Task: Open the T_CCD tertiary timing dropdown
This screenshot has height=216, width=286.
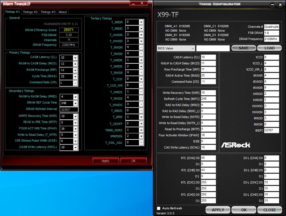Action: [141, 79]
